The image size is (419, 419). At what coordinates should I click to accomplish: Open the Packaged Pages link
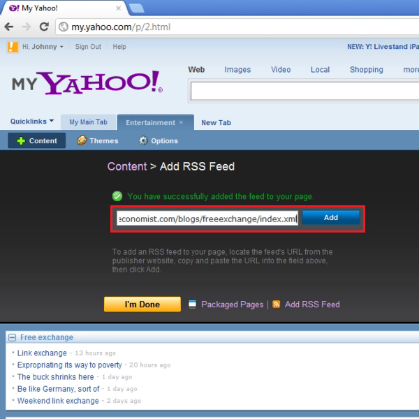tap(233, 304)
